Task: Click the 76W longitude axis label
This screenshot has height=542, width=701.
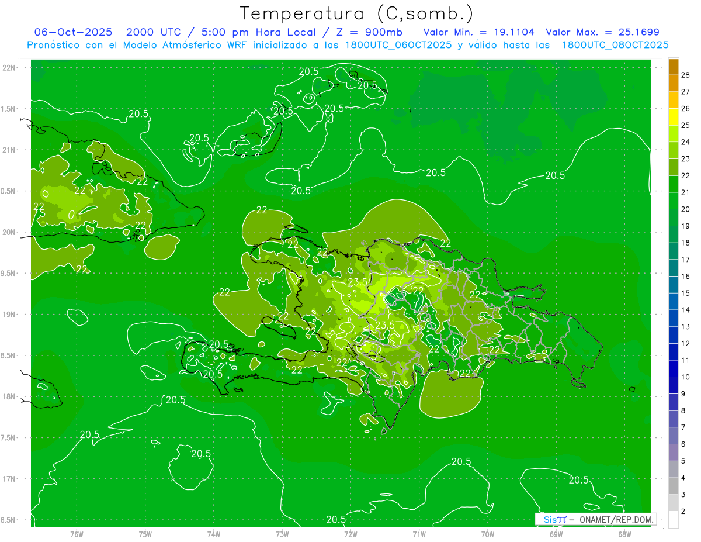Action: 77,534
